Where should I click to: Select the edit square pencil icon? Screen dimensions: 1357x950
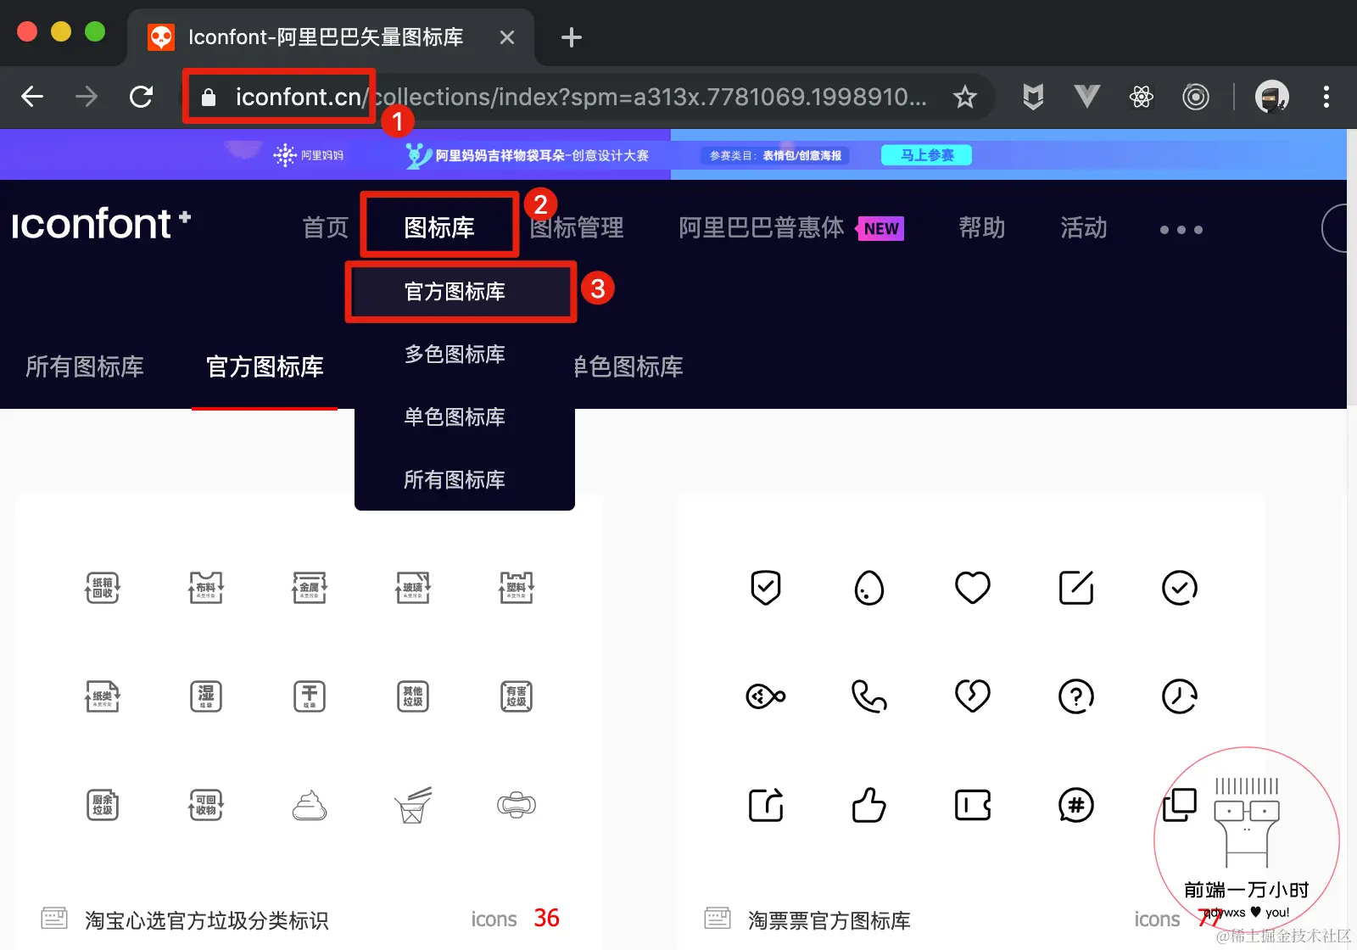click(x=1076, y=588)
